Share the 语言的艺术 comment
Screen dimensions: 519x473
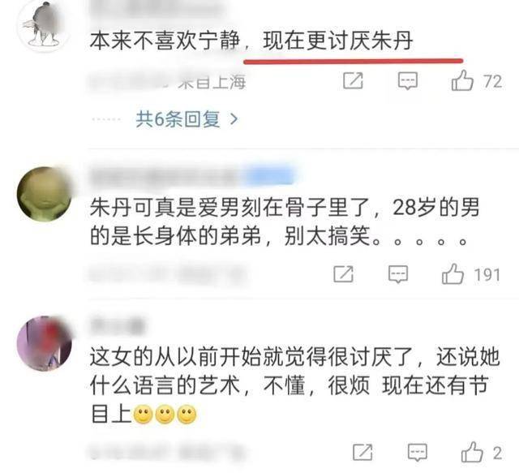coord(362,453)
